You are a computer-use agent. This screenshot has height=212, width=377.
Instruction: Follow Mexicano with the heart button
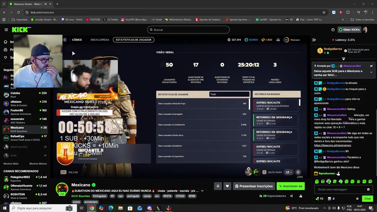(x=227, y=186)
